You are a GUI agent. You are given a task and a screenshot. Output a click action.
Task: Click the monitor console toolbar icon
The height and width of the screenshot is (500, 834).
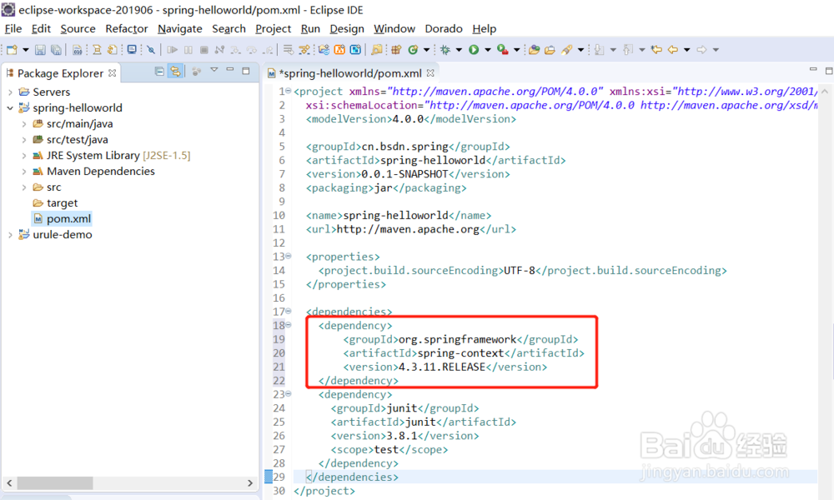point(132,49)
